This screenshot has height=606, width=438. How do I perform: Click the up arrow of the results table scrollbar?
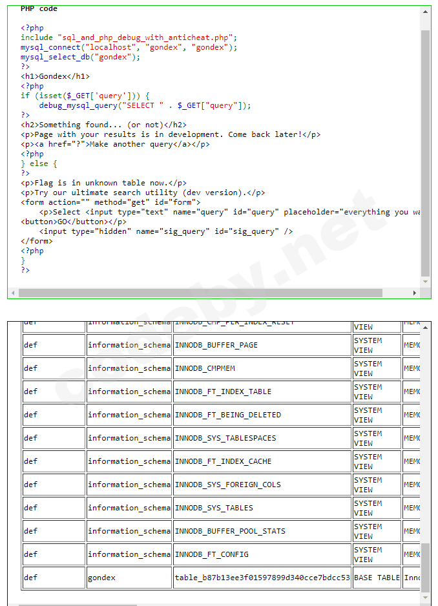click(425, 328)
